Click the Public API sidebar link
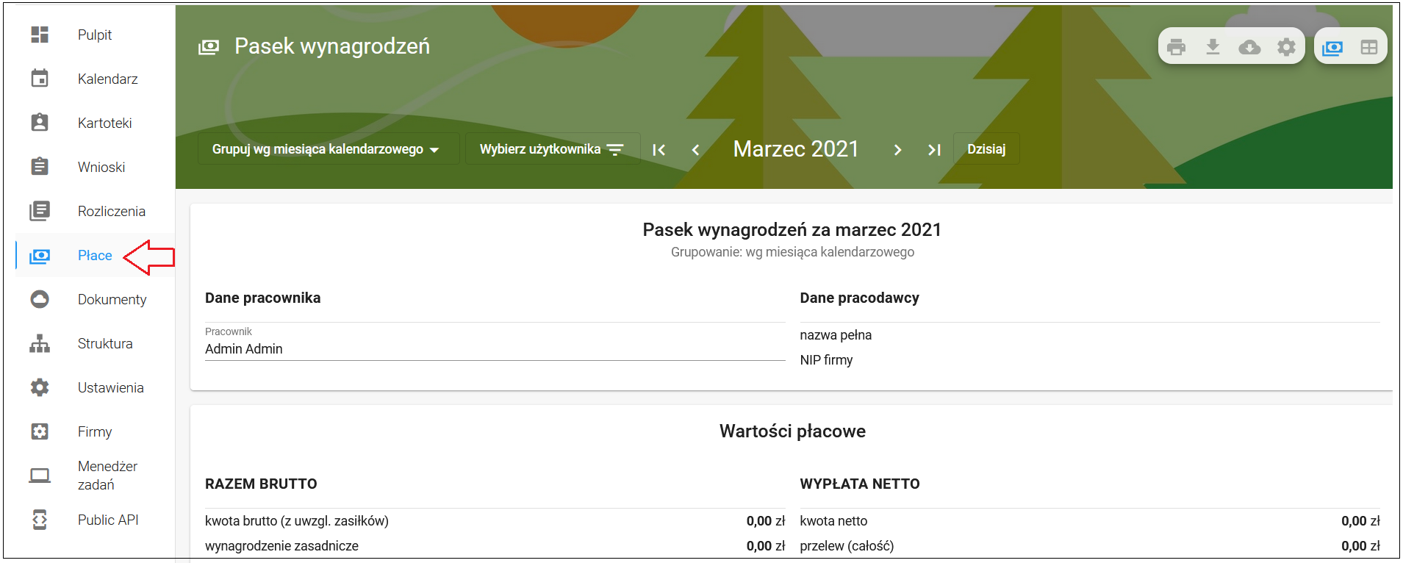The width and height of the screenshot is (1403, 563). tap(108, 520)
